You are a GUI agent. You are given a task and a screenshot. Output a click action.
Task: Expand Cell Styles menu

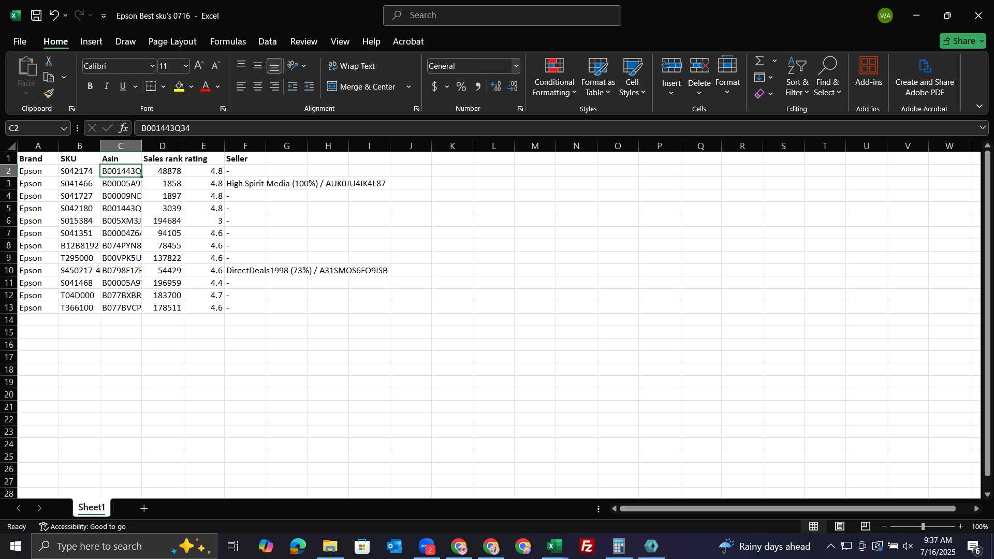click(x=632, y=77)
